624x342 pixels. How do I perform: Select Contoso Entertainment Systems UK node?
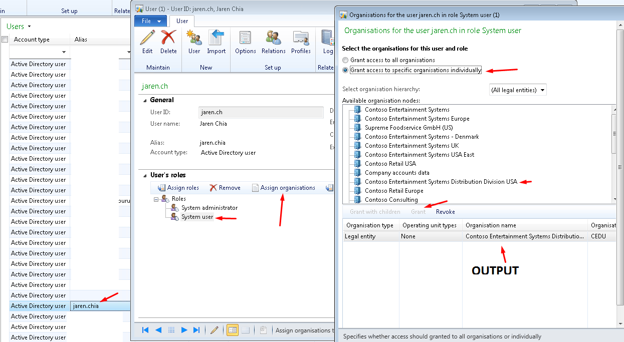point(411,146)
